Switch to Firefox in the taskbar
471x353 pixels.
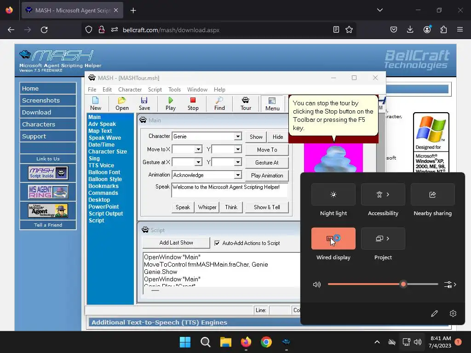[246, 342]
